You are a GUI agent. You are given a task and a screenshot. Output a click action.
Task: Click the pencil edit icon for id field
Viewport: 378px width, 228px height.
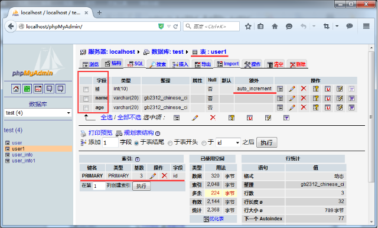click(x=292, y=89)
